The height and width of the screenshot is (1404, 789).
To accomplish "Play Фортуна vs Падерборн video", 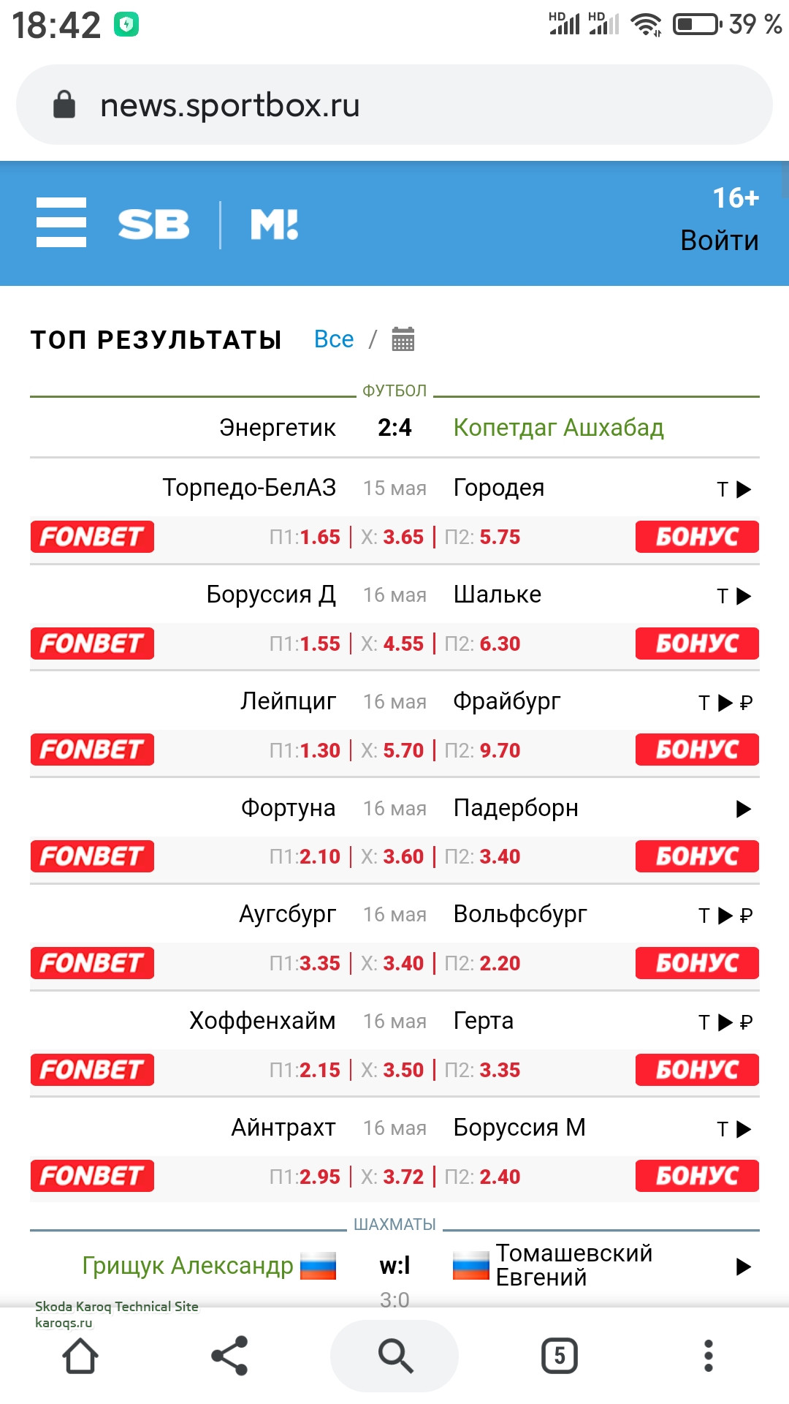I will (x=743, y=809).
